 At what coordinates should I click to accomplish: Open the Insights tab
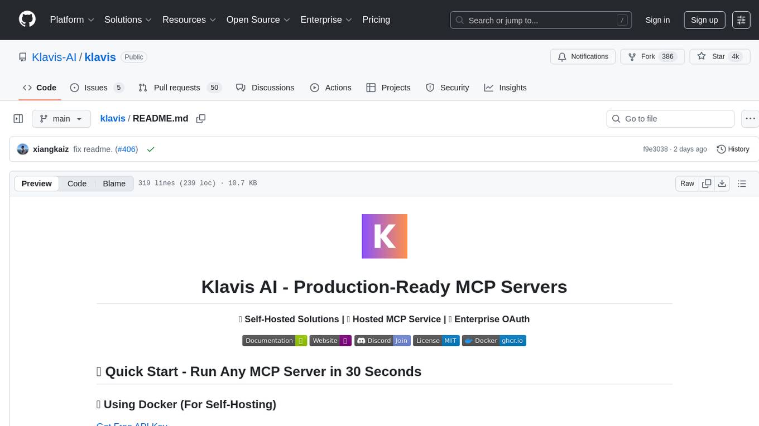pyautogui.click(x=506, y=88)
